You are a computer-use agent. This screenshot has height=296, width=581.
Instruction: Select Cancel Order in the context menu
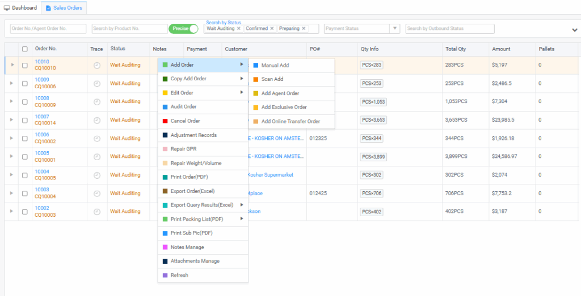(185, 121)
